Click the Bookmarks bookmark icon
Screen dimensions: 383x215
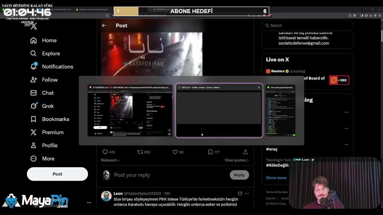click(34, 119)
